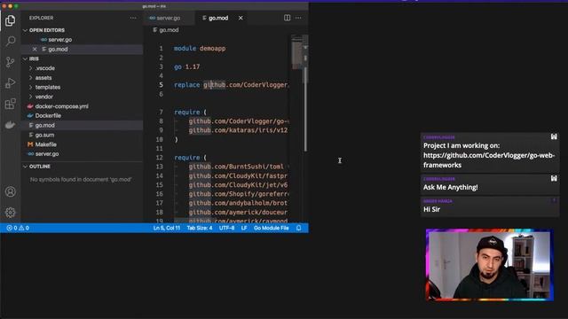Open go.sum in file tree
This screenshot has width=568, height=319.
pos(44,135)
